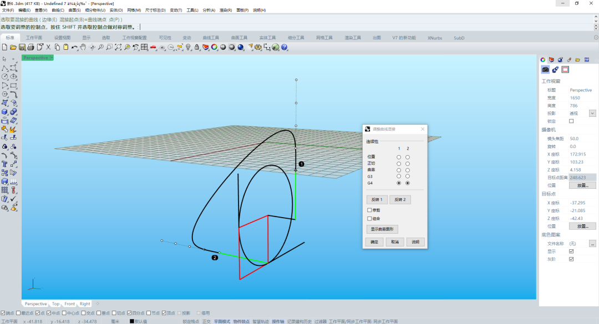This screenshot has height=324, width=599.
Task: Click the 显示曲率图形 button
Action: (382, 229)
